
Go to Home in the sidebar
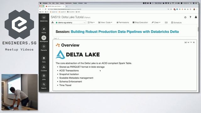pos(44,30)
